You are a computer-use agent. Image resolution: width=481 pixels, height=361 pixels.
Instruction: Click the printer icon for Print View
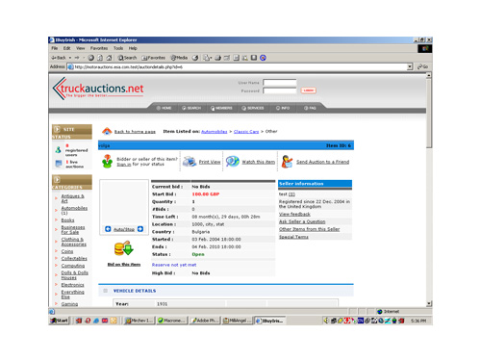tap(190, 162)
